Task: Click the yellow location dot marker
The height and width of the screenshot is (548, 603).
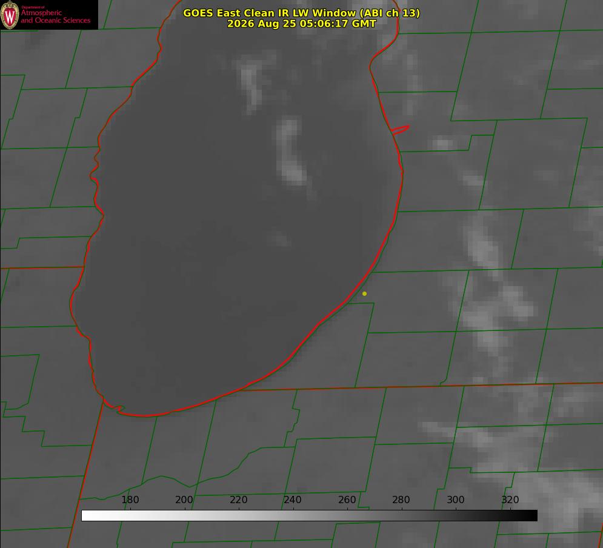Action: (364, 293)
